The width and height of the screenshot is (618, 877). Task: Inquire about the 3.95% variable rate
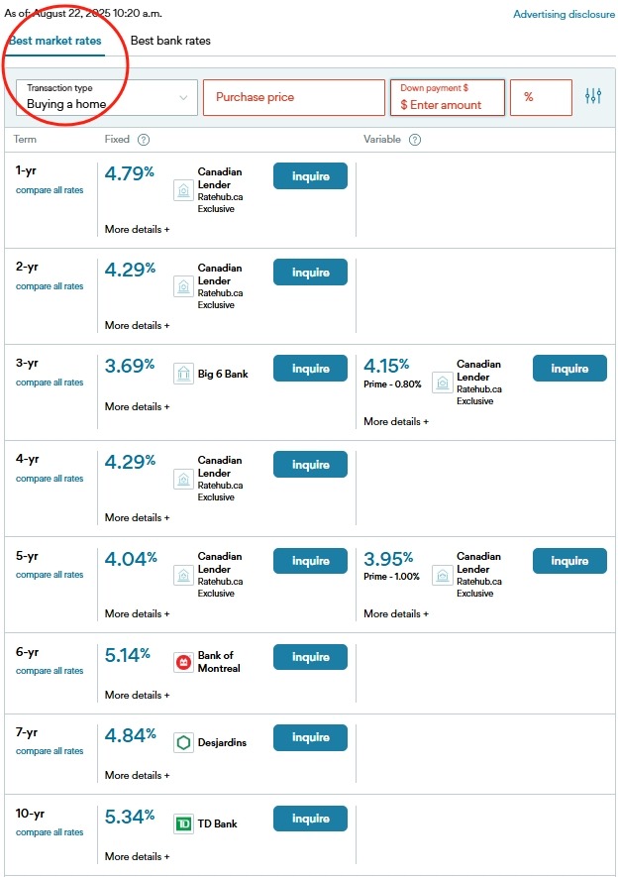(x=569, y=561)
